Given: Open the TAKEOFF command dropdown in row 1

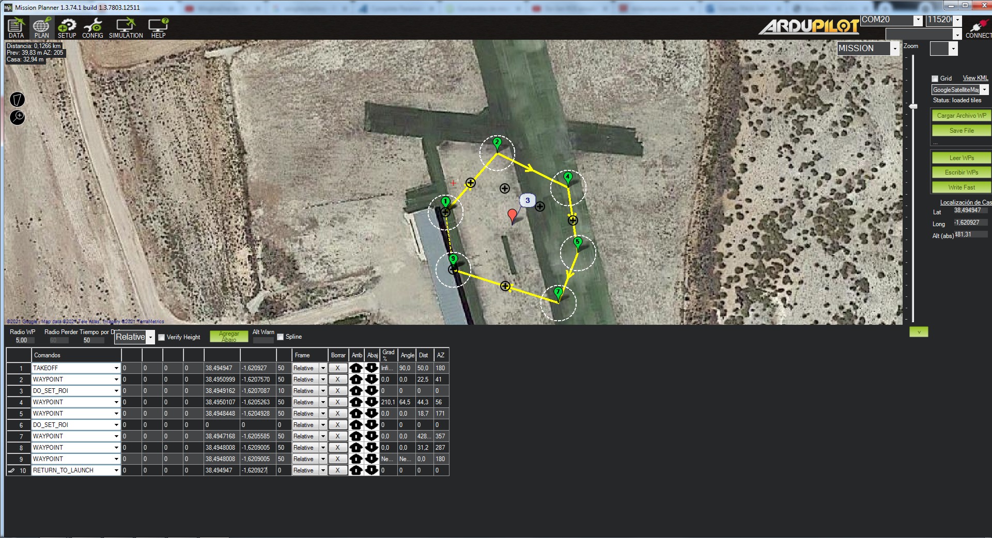Looking at the screenshot, I should tap(116, 368).
